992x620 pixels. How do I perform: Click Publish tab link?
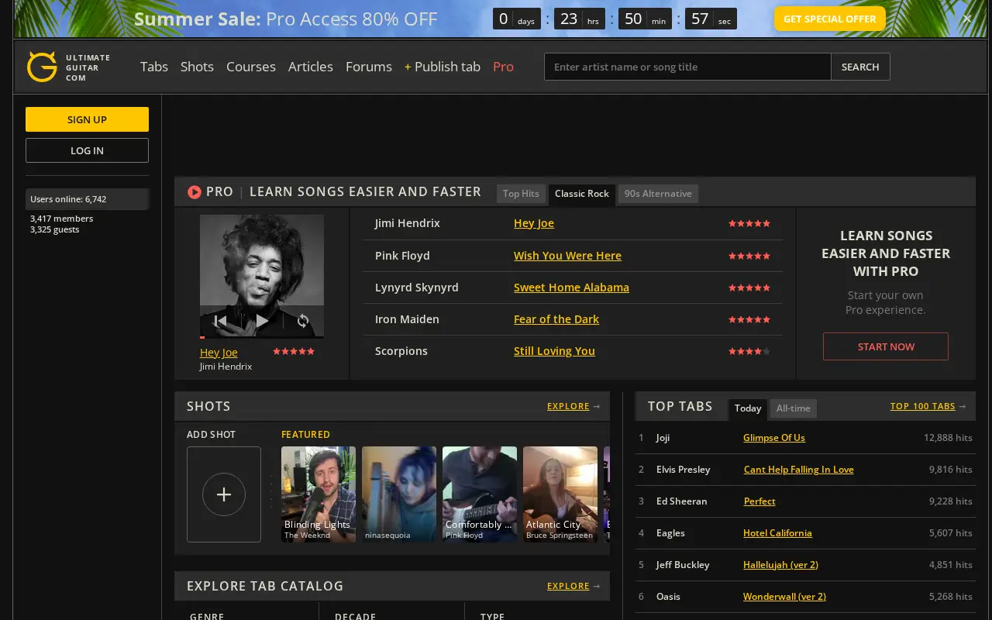pos(443,67)
